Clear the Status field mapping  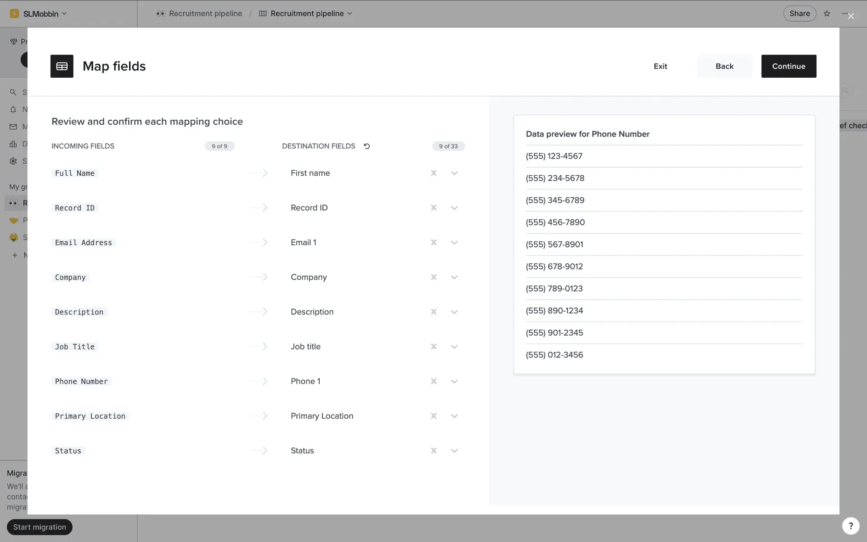pyautogui.click(x=433, y=451)
